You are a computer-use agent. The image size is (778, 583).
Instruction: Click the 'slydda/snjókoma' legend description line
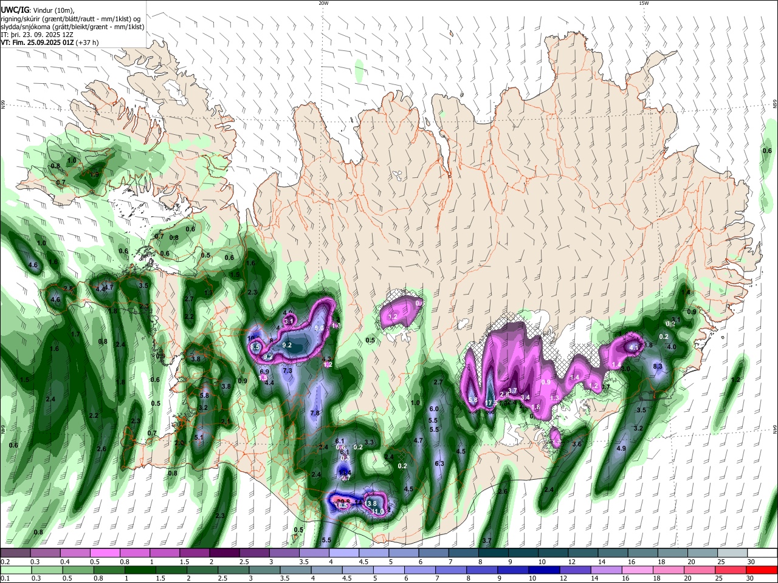[x=72, y=27]
